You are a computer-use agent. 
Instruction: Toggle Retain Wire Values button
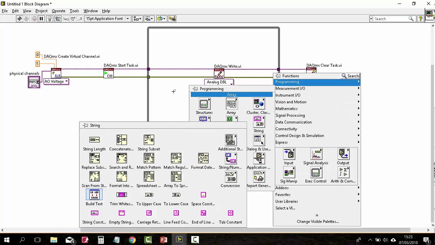click(x=58, y=19)
